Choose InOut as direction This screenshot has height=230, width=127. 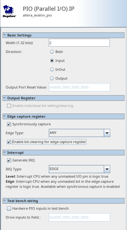coord(52,69)
